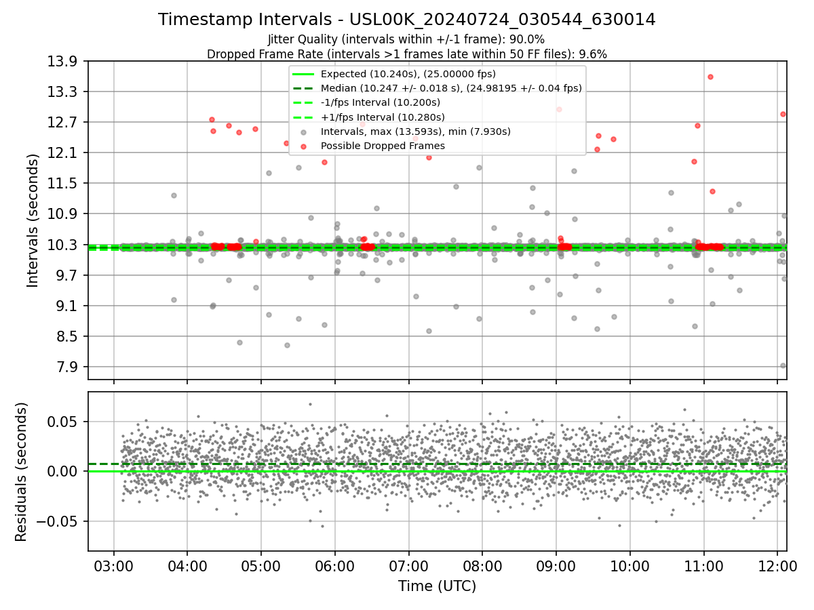Viewport: 814px width, 610px height.
Task: Click the '11.5' y-axis tick label
Action: (x=64, y=183)
